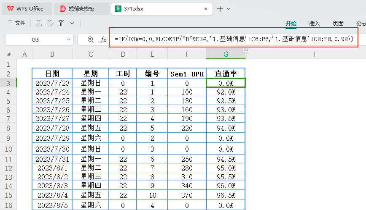The image size is (366, 210).
Task: Select column B header
Action: pos(52,54)
